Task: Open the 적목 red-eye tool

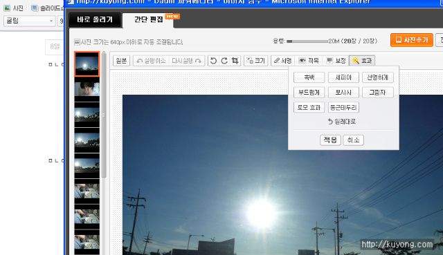Action: coord(309,61)
